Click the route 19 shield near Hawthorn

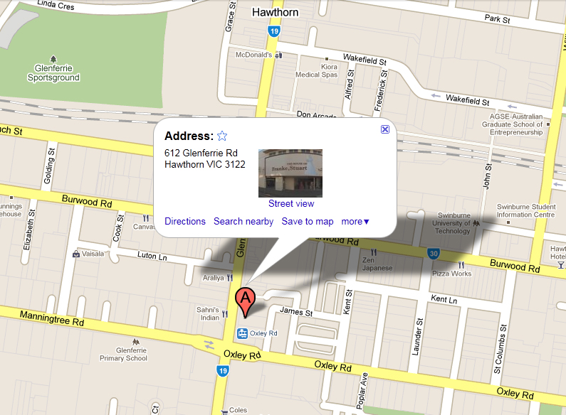(274, 31)
